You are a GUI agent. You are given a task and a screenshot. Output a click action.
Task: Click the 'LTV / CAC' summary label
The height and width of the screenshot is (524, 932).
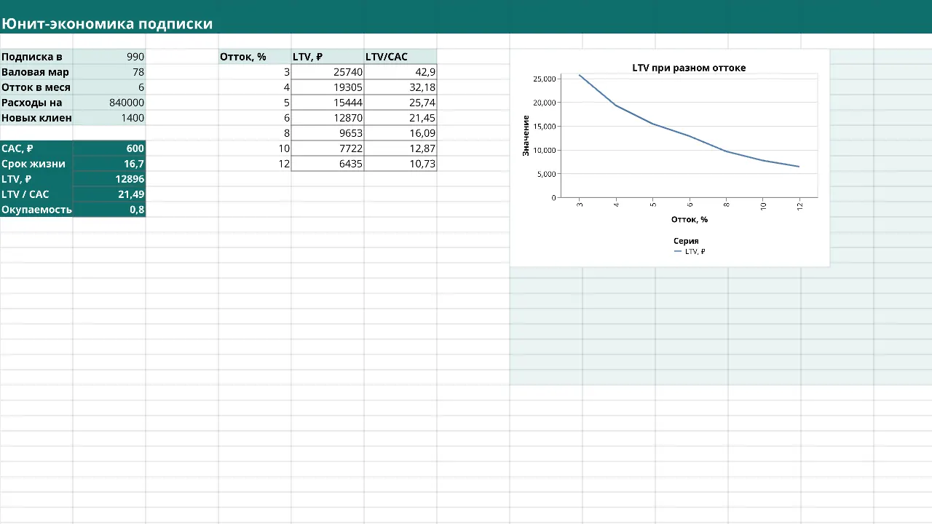pos(36,194)
